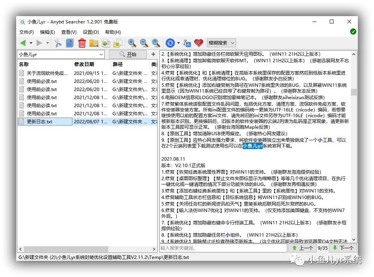Click the red heart donate icon
This screenshot has height=277, width=374.
coord(199,43)
